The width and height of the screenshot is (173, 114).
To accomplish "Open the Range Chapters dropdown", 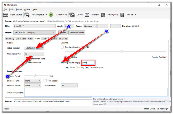I will coord(90,26).
